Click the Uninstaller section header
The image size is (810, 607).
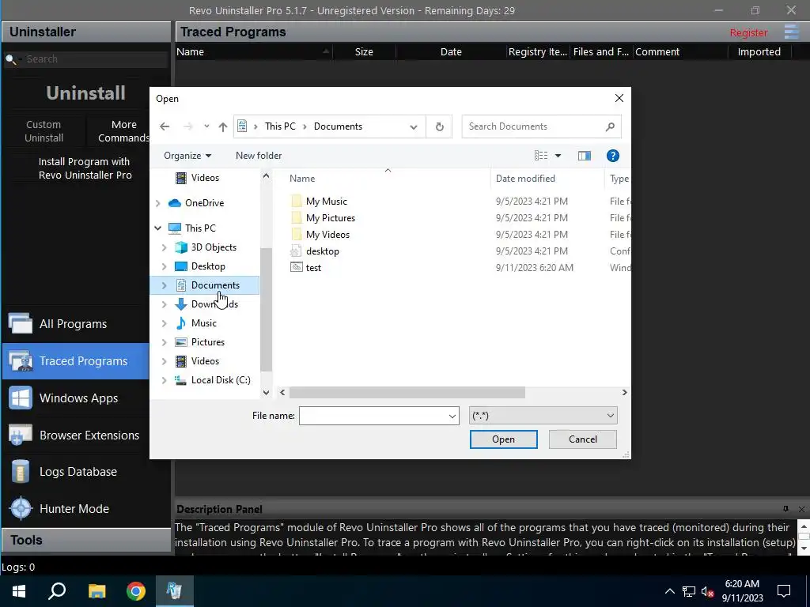click(85, 32)
